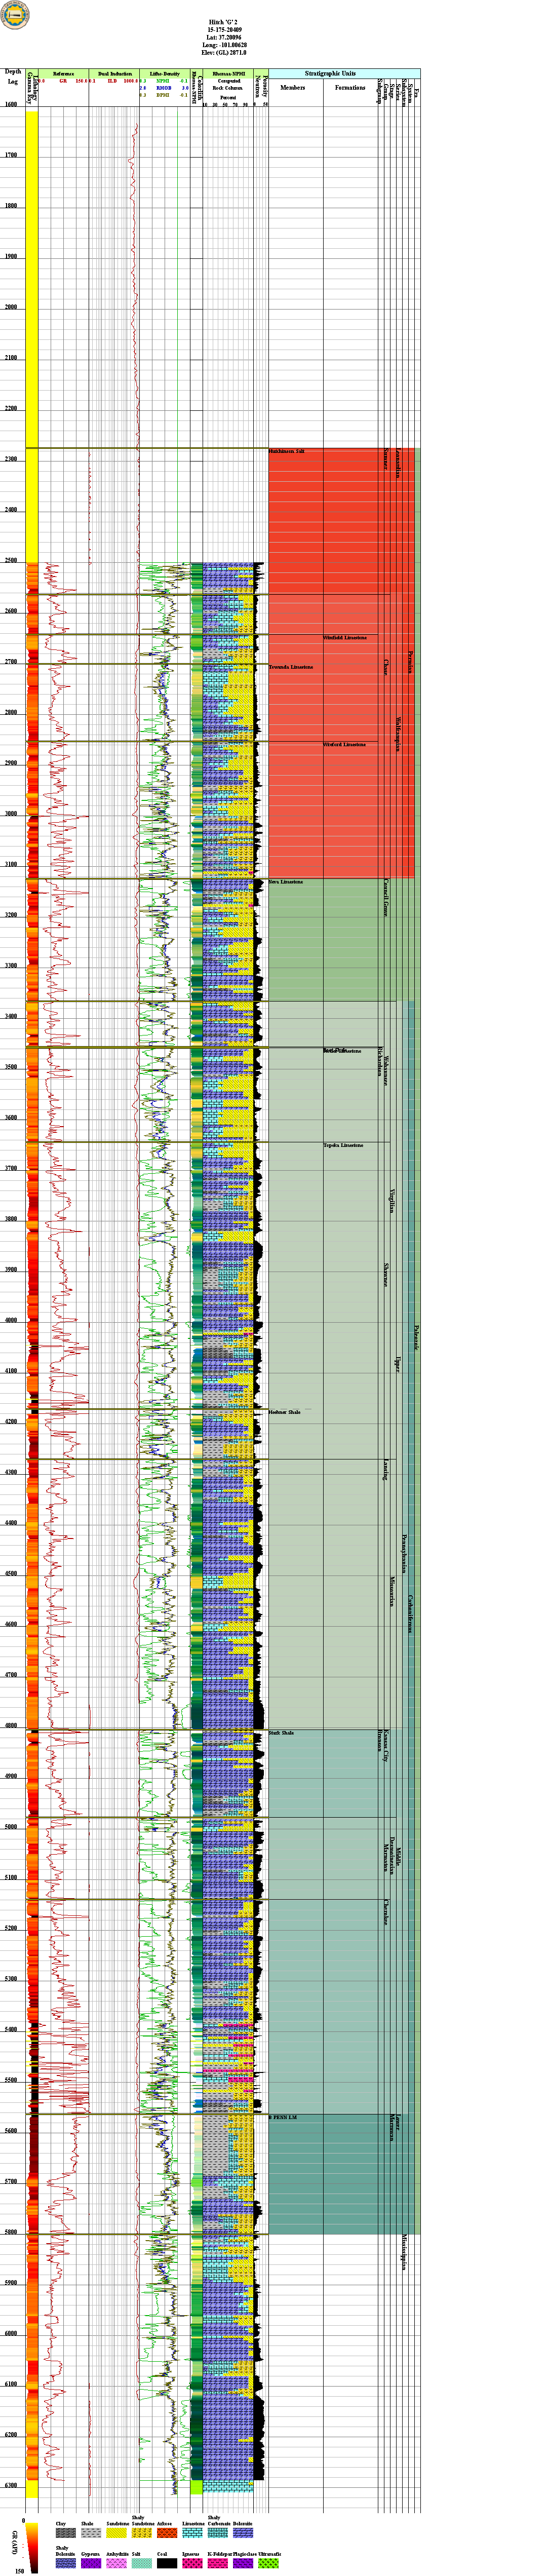Select the K-Feldspar legend swatch
Image resolution: width=547 pixels, height=2576 pixels.
click(x=217, y=2563)
